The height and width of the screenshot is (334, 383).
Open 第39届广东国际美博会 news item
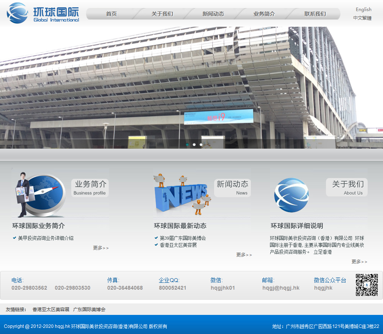tap(183, 238)
